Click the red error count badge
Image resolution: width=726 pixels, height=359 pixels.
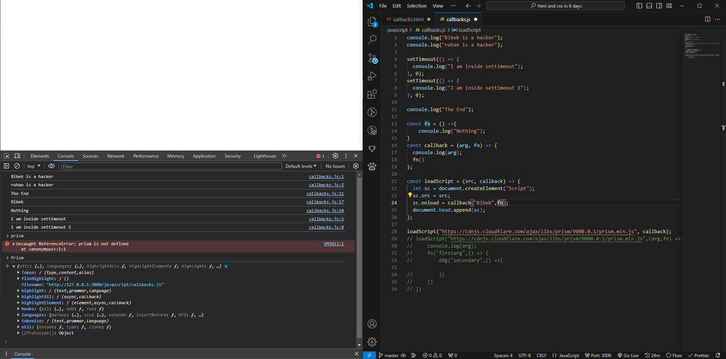click(x=321, y=156)
